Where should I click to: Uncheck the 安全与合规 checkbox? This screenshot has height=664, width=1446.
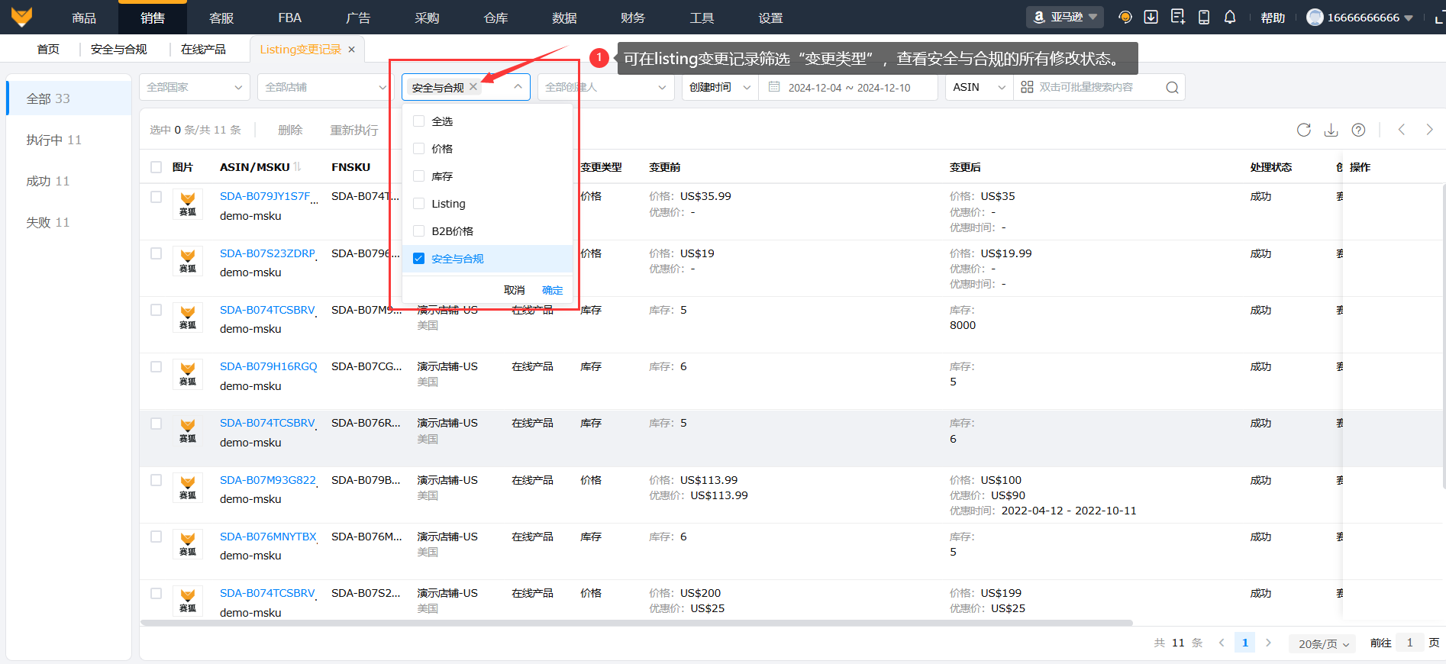[x=419, y=259]
